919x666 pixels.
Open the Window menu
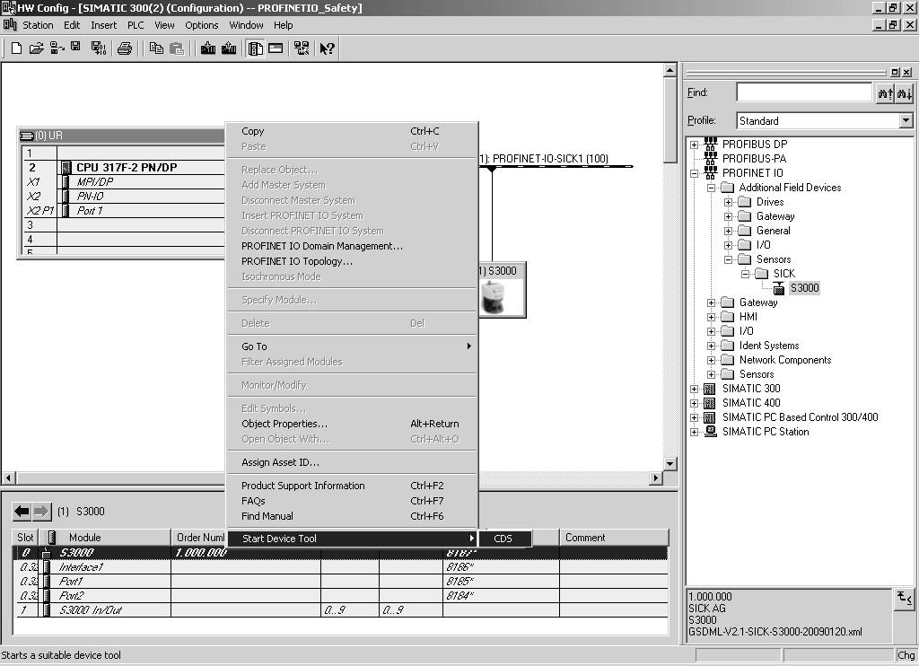[246, 24]
